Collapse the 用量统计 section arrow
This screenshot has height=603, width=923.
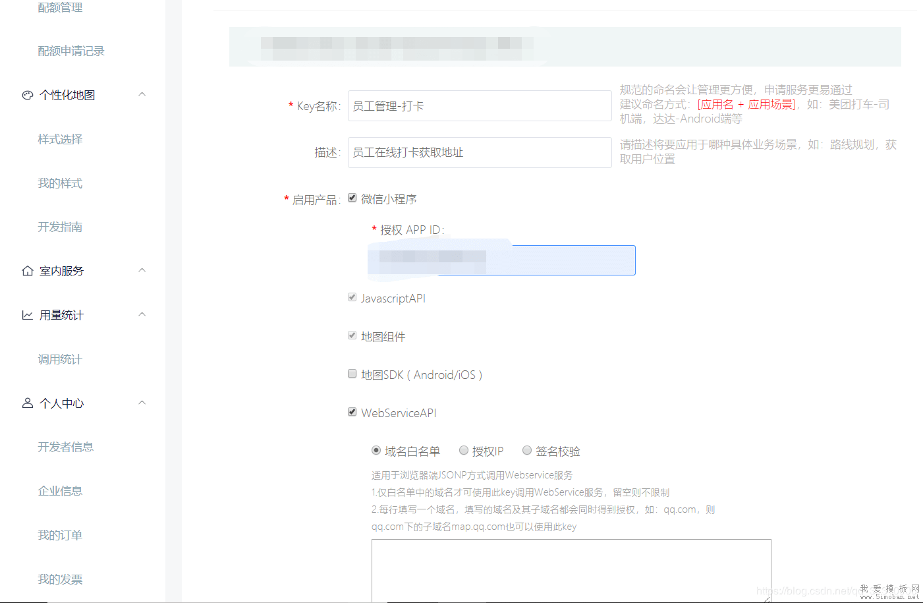coord(142,314)
